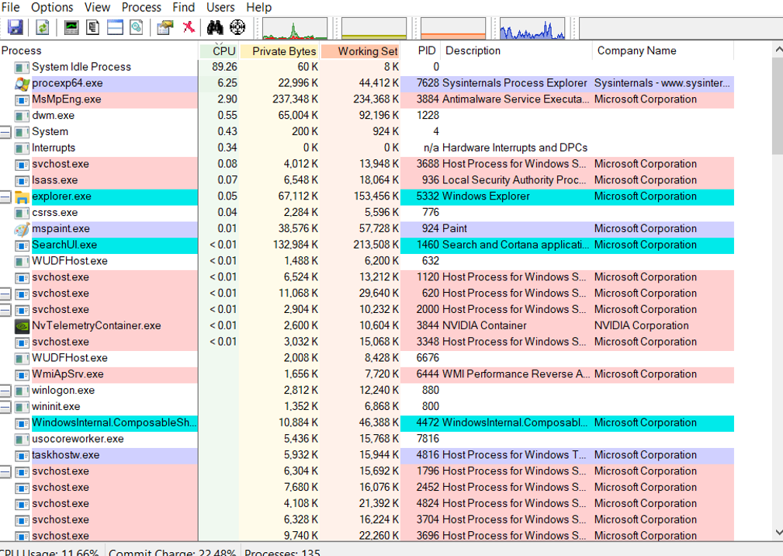This screenshot has width=783, height=556.
Task: Toggle the Show Lower Pane toolbar icon
Action: click(115, 27)
